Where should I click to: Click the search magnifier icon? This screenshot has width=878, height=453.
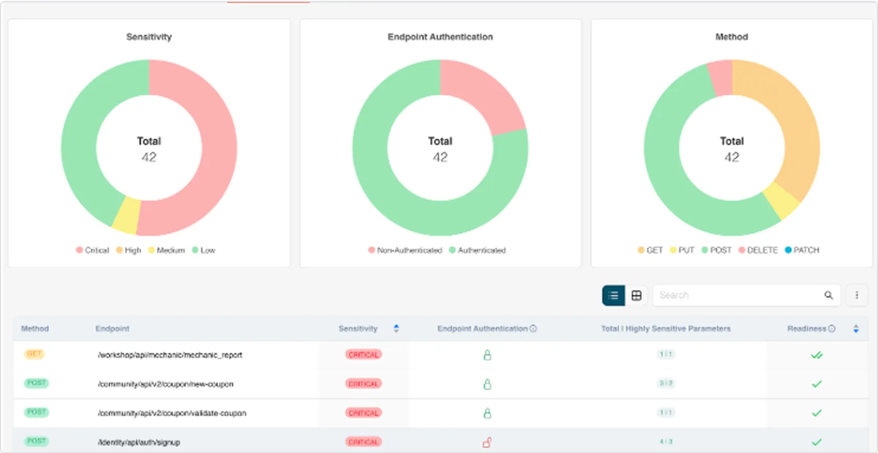click(829, 295)
